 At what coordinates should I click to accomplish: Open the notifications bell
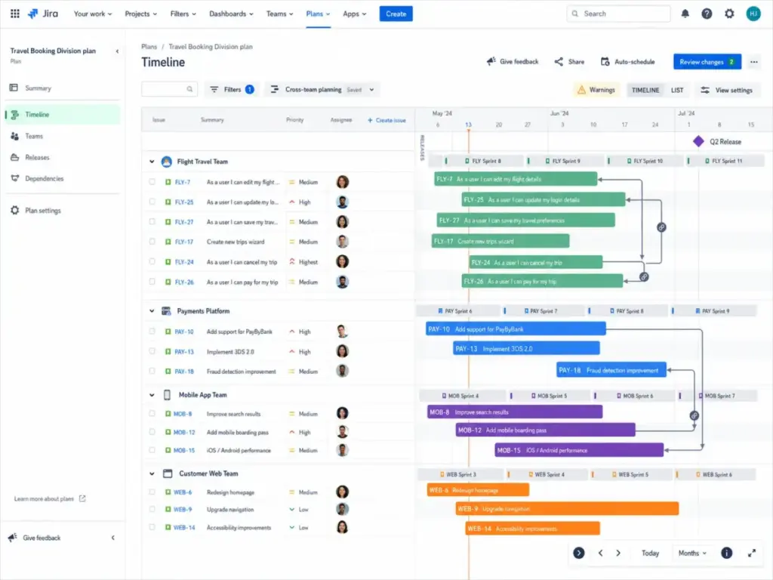pos(685,14)
